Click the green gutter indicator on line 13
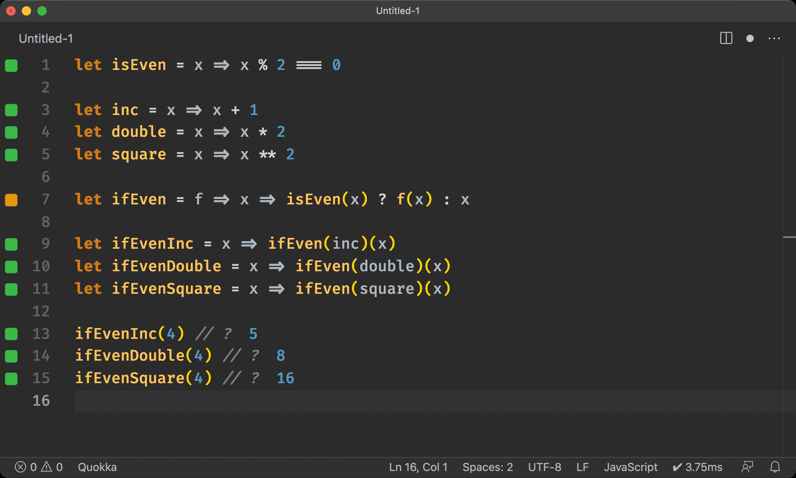 11,334
